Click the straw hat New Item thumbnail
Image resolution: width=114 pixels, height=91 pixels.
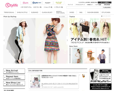coord(90,55)
